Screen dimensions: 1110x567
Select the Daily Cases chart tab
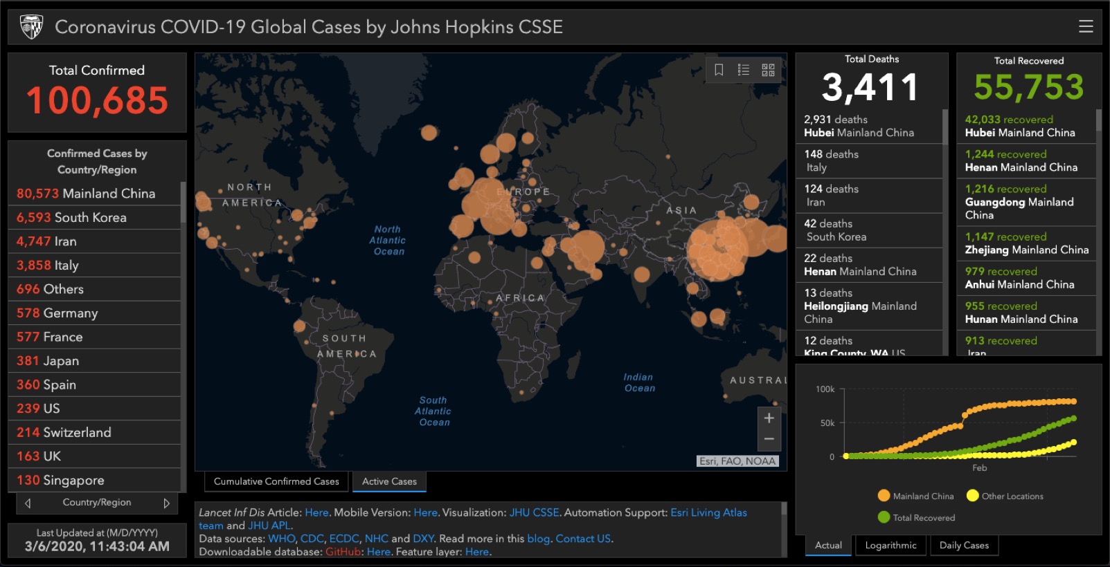pos(964,545)
